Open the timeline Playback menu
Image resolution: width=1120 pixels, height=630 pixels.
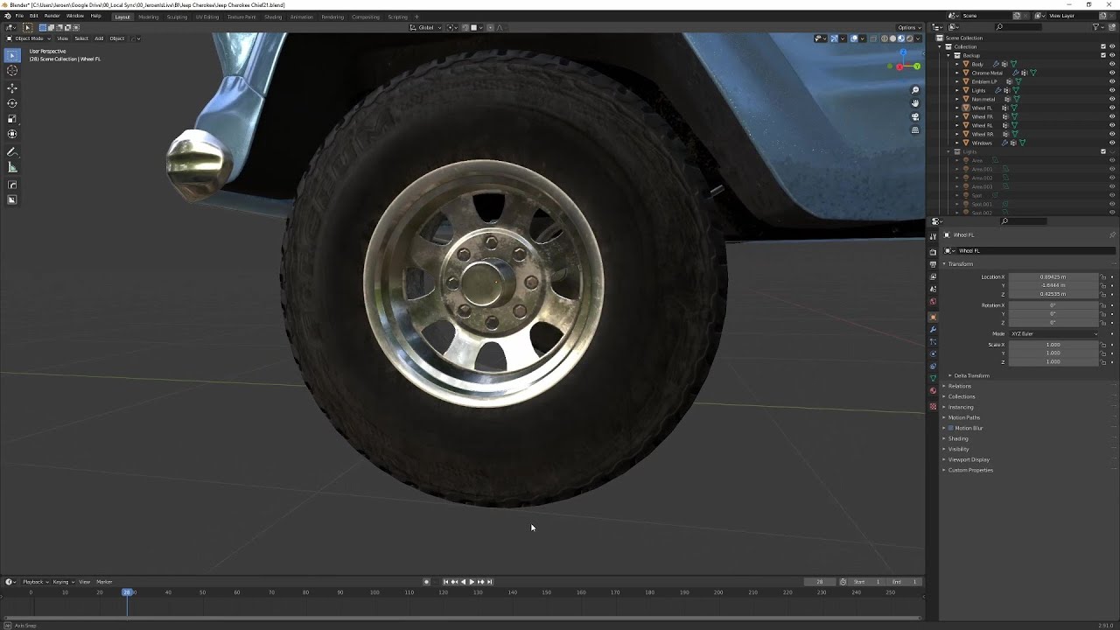point(34,582)
